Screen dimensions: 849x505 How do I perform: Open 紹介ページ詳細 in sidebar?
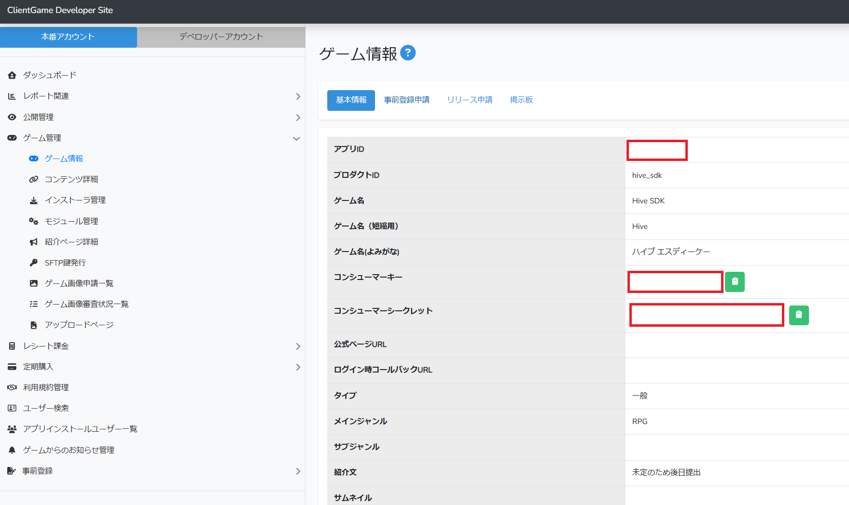[x=71, y=242]
